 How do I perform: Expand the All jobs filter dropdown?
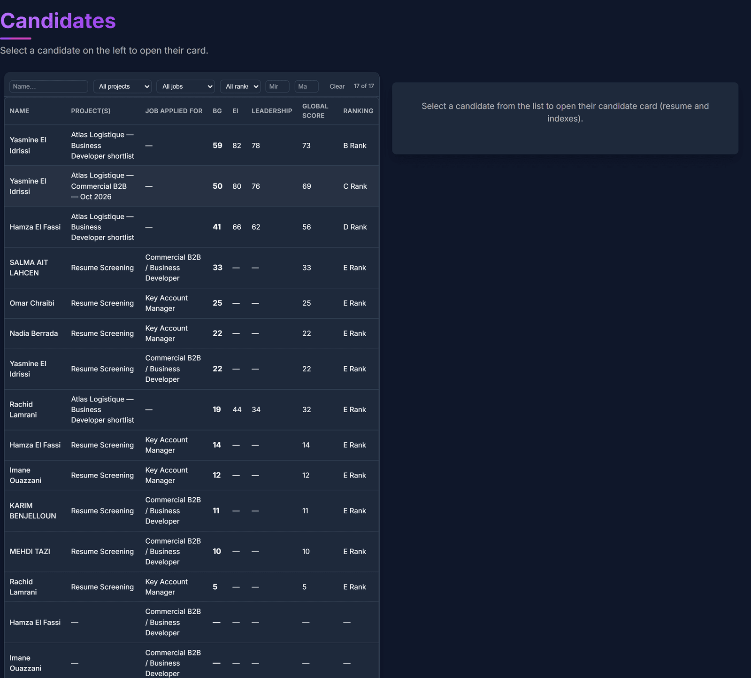186,86
